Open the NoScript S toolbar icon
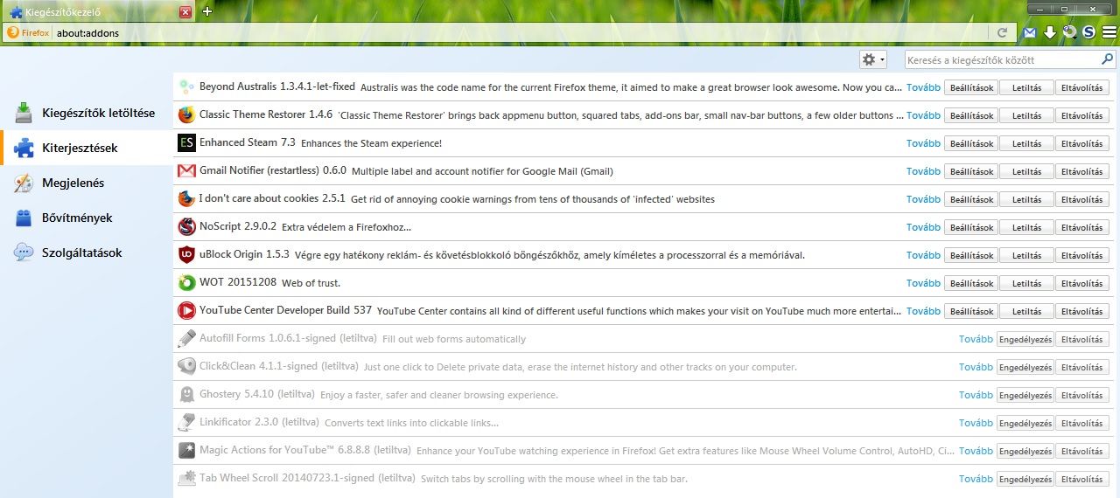 coord(1089,32)
